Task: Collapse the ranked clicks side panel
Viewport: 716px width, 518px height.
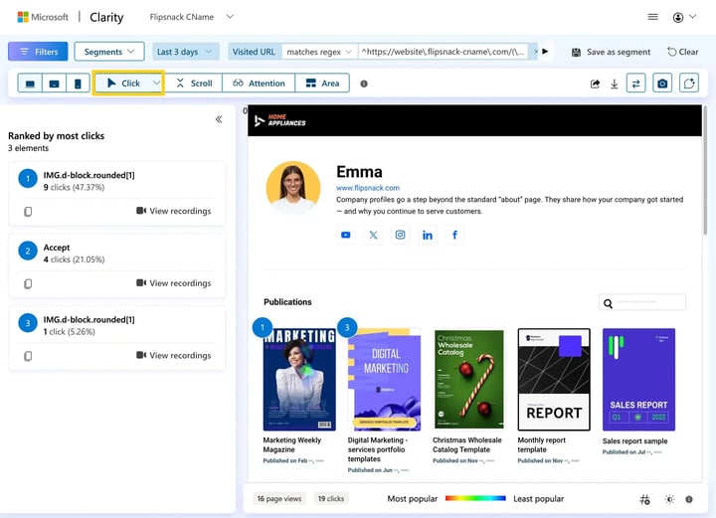Action: [219, 119]
